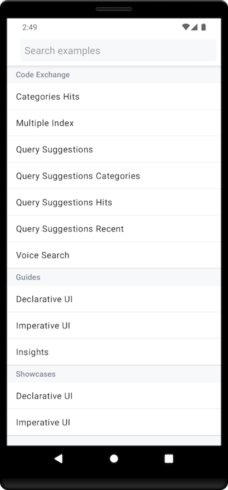
Task: Tap the status bar clock
Action: [30, 27]
